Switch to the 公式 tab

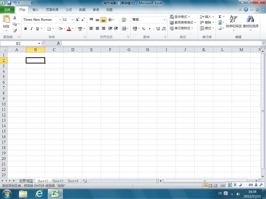(x=69, y=10)
